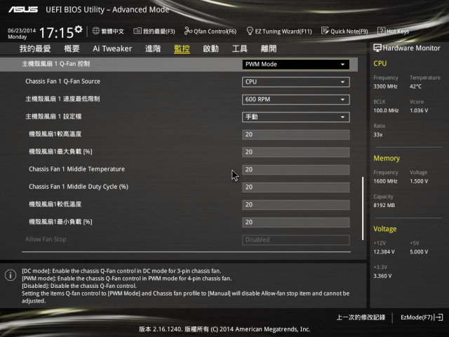This screenshot has width=449, height=337.
Task: Click the disabled Allow Fan Stop field
Action: [x=296, y=240]
